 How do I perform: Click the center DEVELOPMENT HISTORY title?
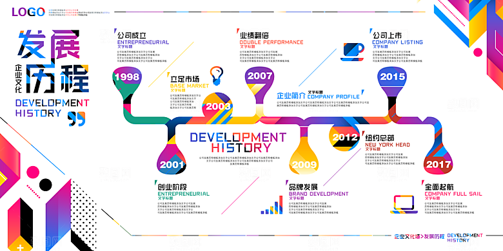click(x=238, y=142)
